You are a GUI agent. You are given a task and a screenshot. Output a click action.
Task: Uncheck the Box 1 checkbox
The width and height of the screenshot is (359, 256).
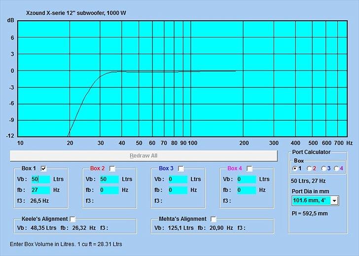43,169
